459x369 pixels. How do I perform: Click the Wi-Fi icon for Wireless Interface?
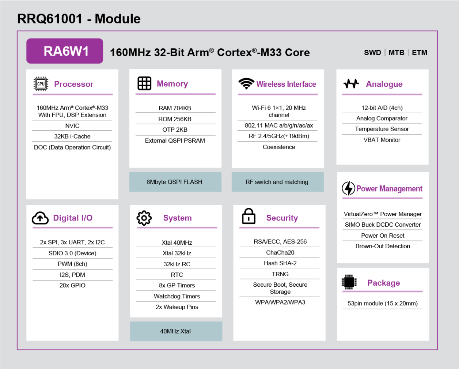tap(246, 83)
